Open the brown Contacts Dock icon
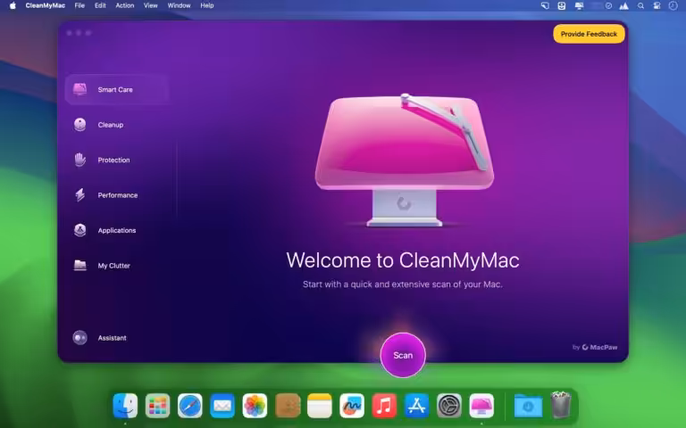686x428 pixels. 288,406
